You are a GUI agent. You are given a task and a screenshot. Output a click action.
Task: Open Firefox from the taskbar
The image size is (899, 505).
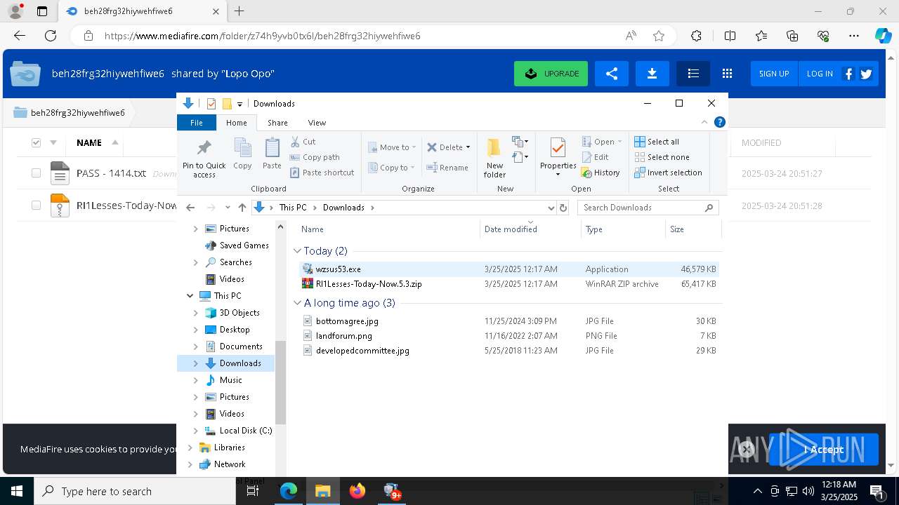(357, 491)
